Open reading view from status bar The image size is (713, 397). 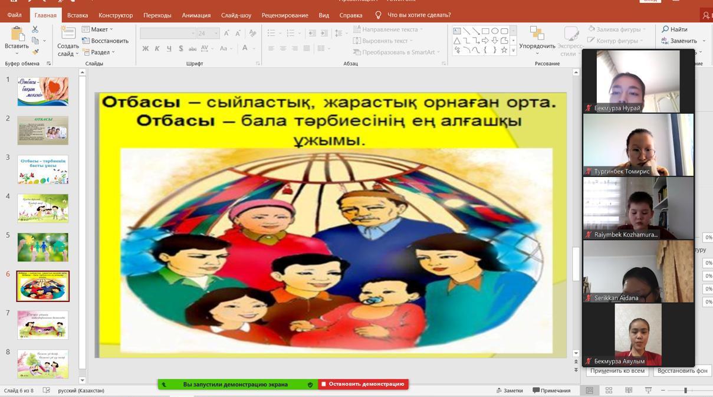pos(629,391)
